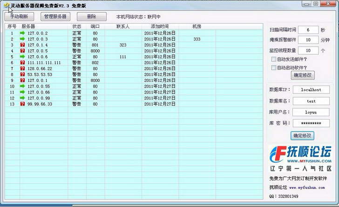Click the red warning icon for 111.111.111.111

22,62
